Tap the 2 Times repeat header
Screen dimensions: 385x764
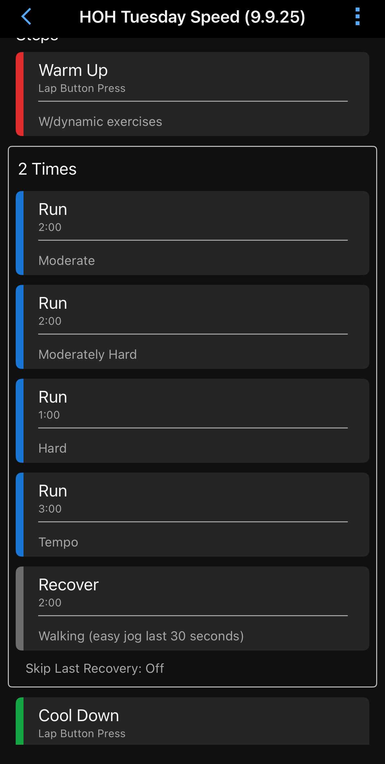coord(48,169)
